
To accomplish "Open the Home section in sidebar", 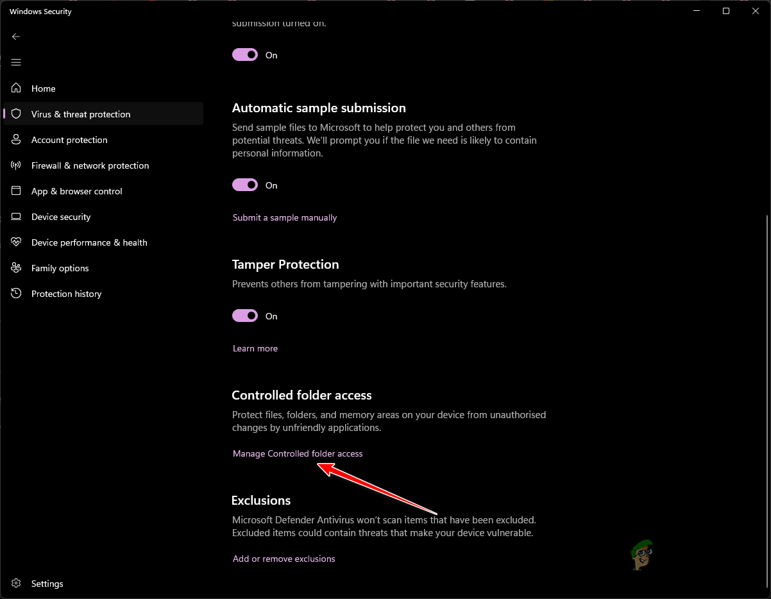I will pos(43,88).
